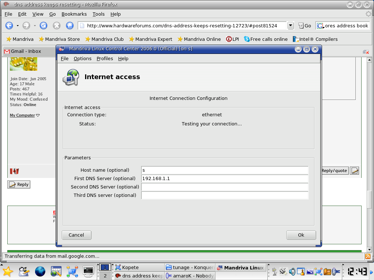Image resolution: width=374 pixels, height=280 pixels.
Task: Open Firefox Edit menu
Action: pyautogui.click(x=22, y=14)
